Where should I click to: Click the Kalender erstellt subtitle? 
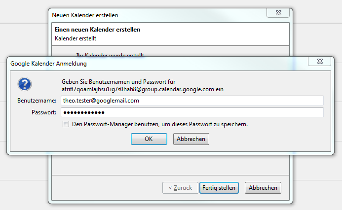tap(76, 38)
